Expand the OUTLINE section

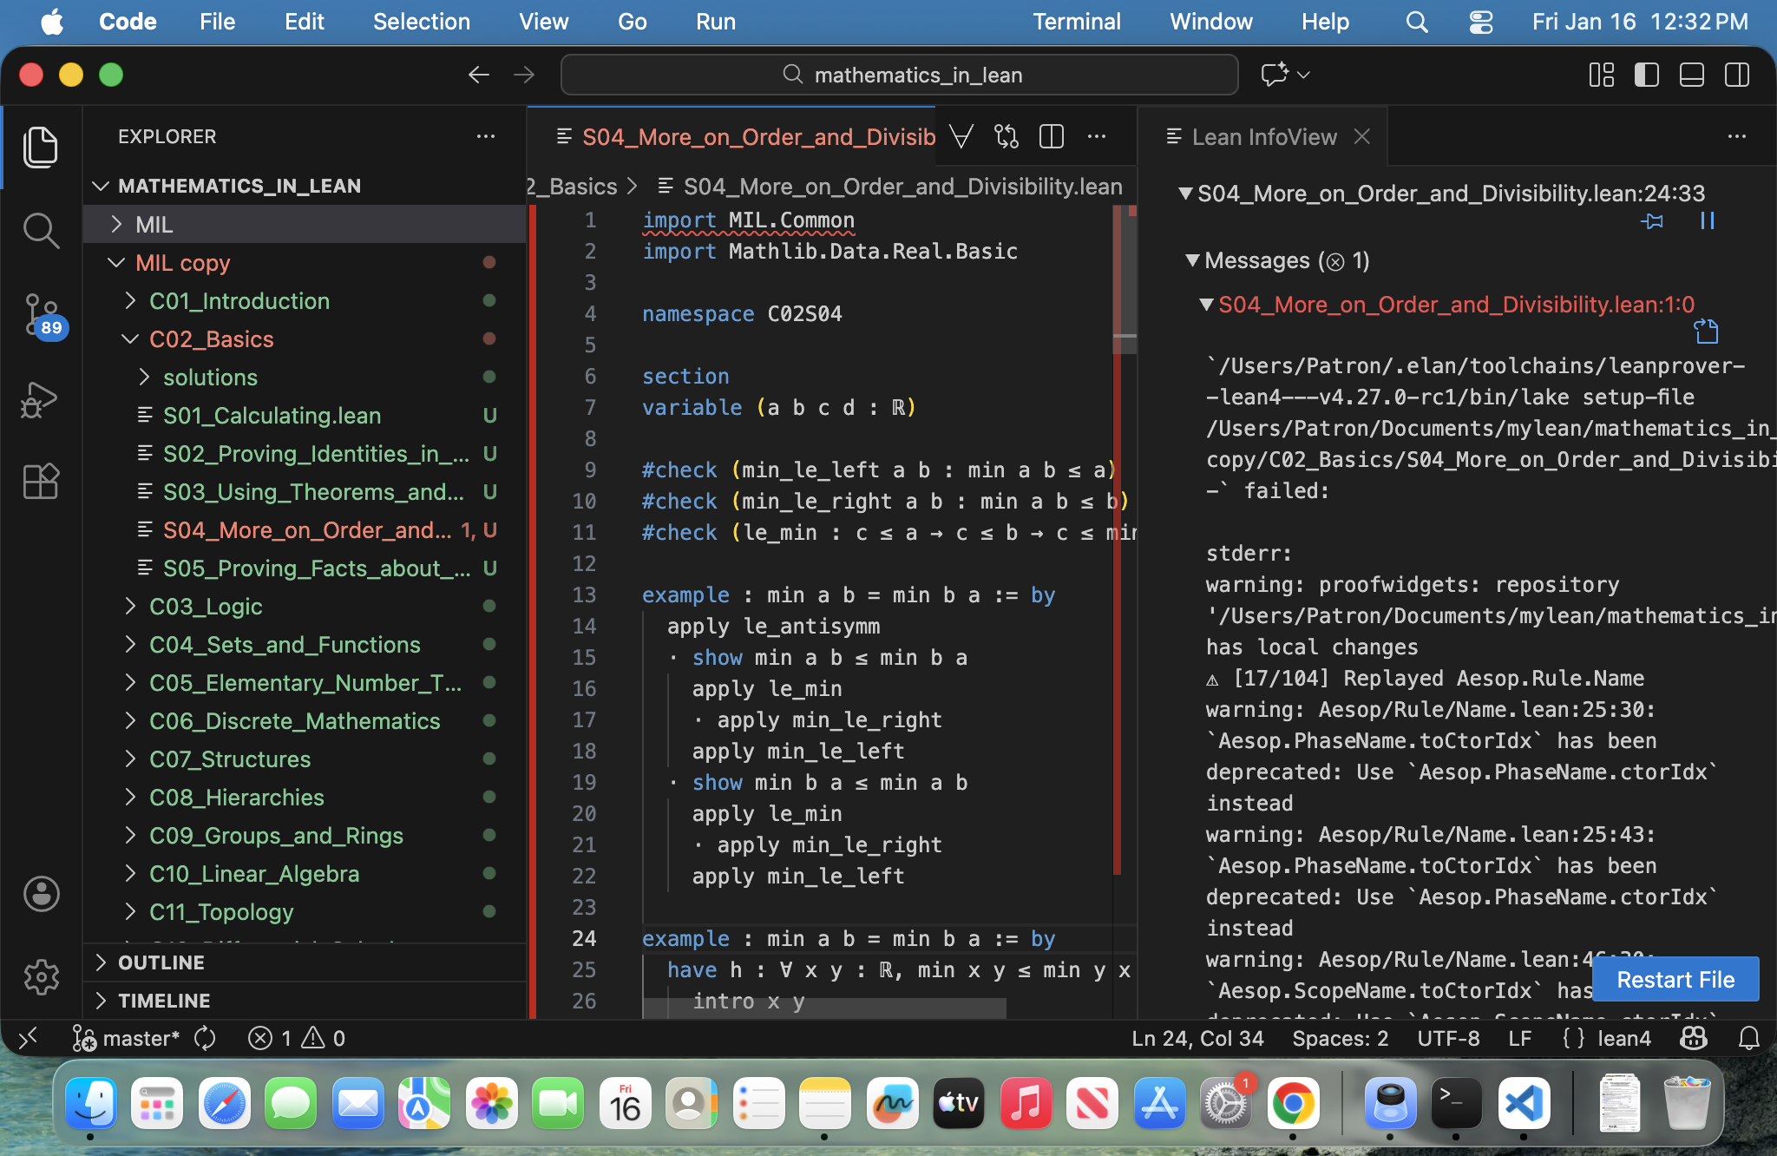pos(161,962)
